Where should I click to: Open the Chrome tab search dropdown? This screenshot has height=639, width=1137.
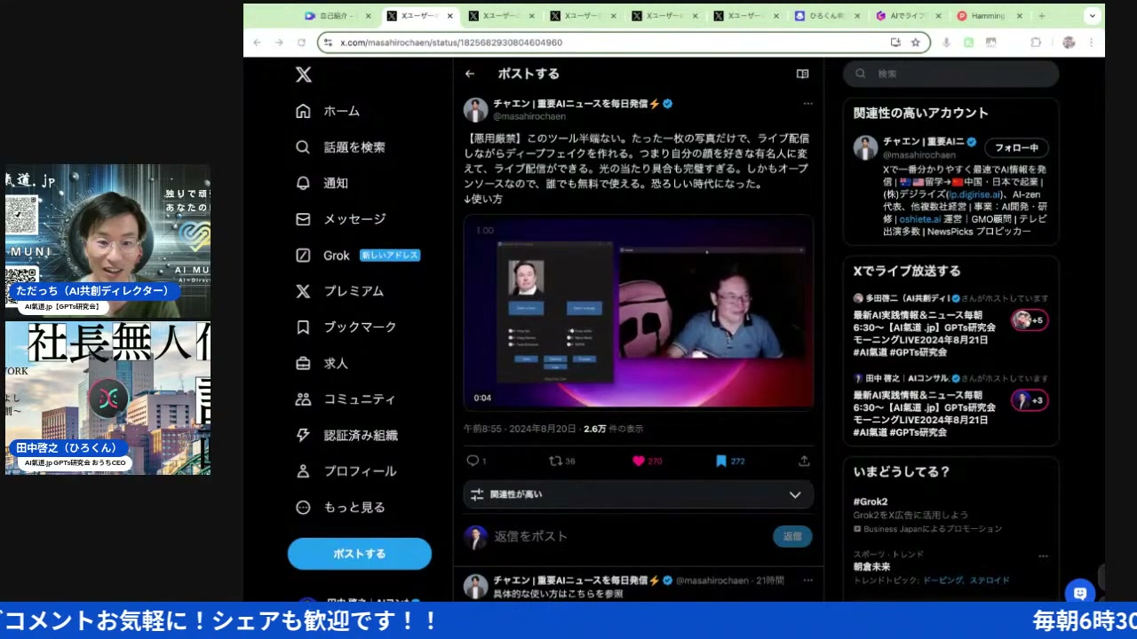pyautogui.click(x=1092, y=16)
